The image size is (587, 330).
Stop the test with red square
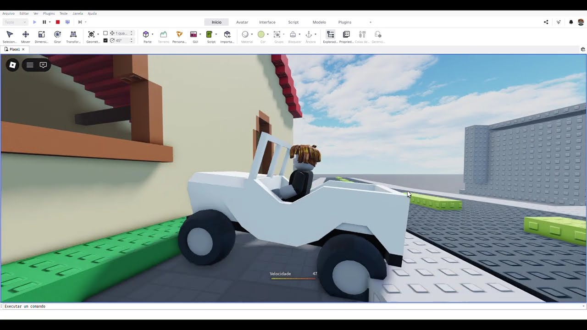pos(58,22)
